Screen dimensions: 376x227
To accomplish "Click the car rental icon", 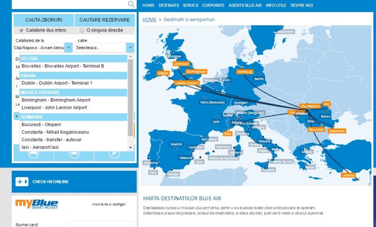I will point(74,153).
